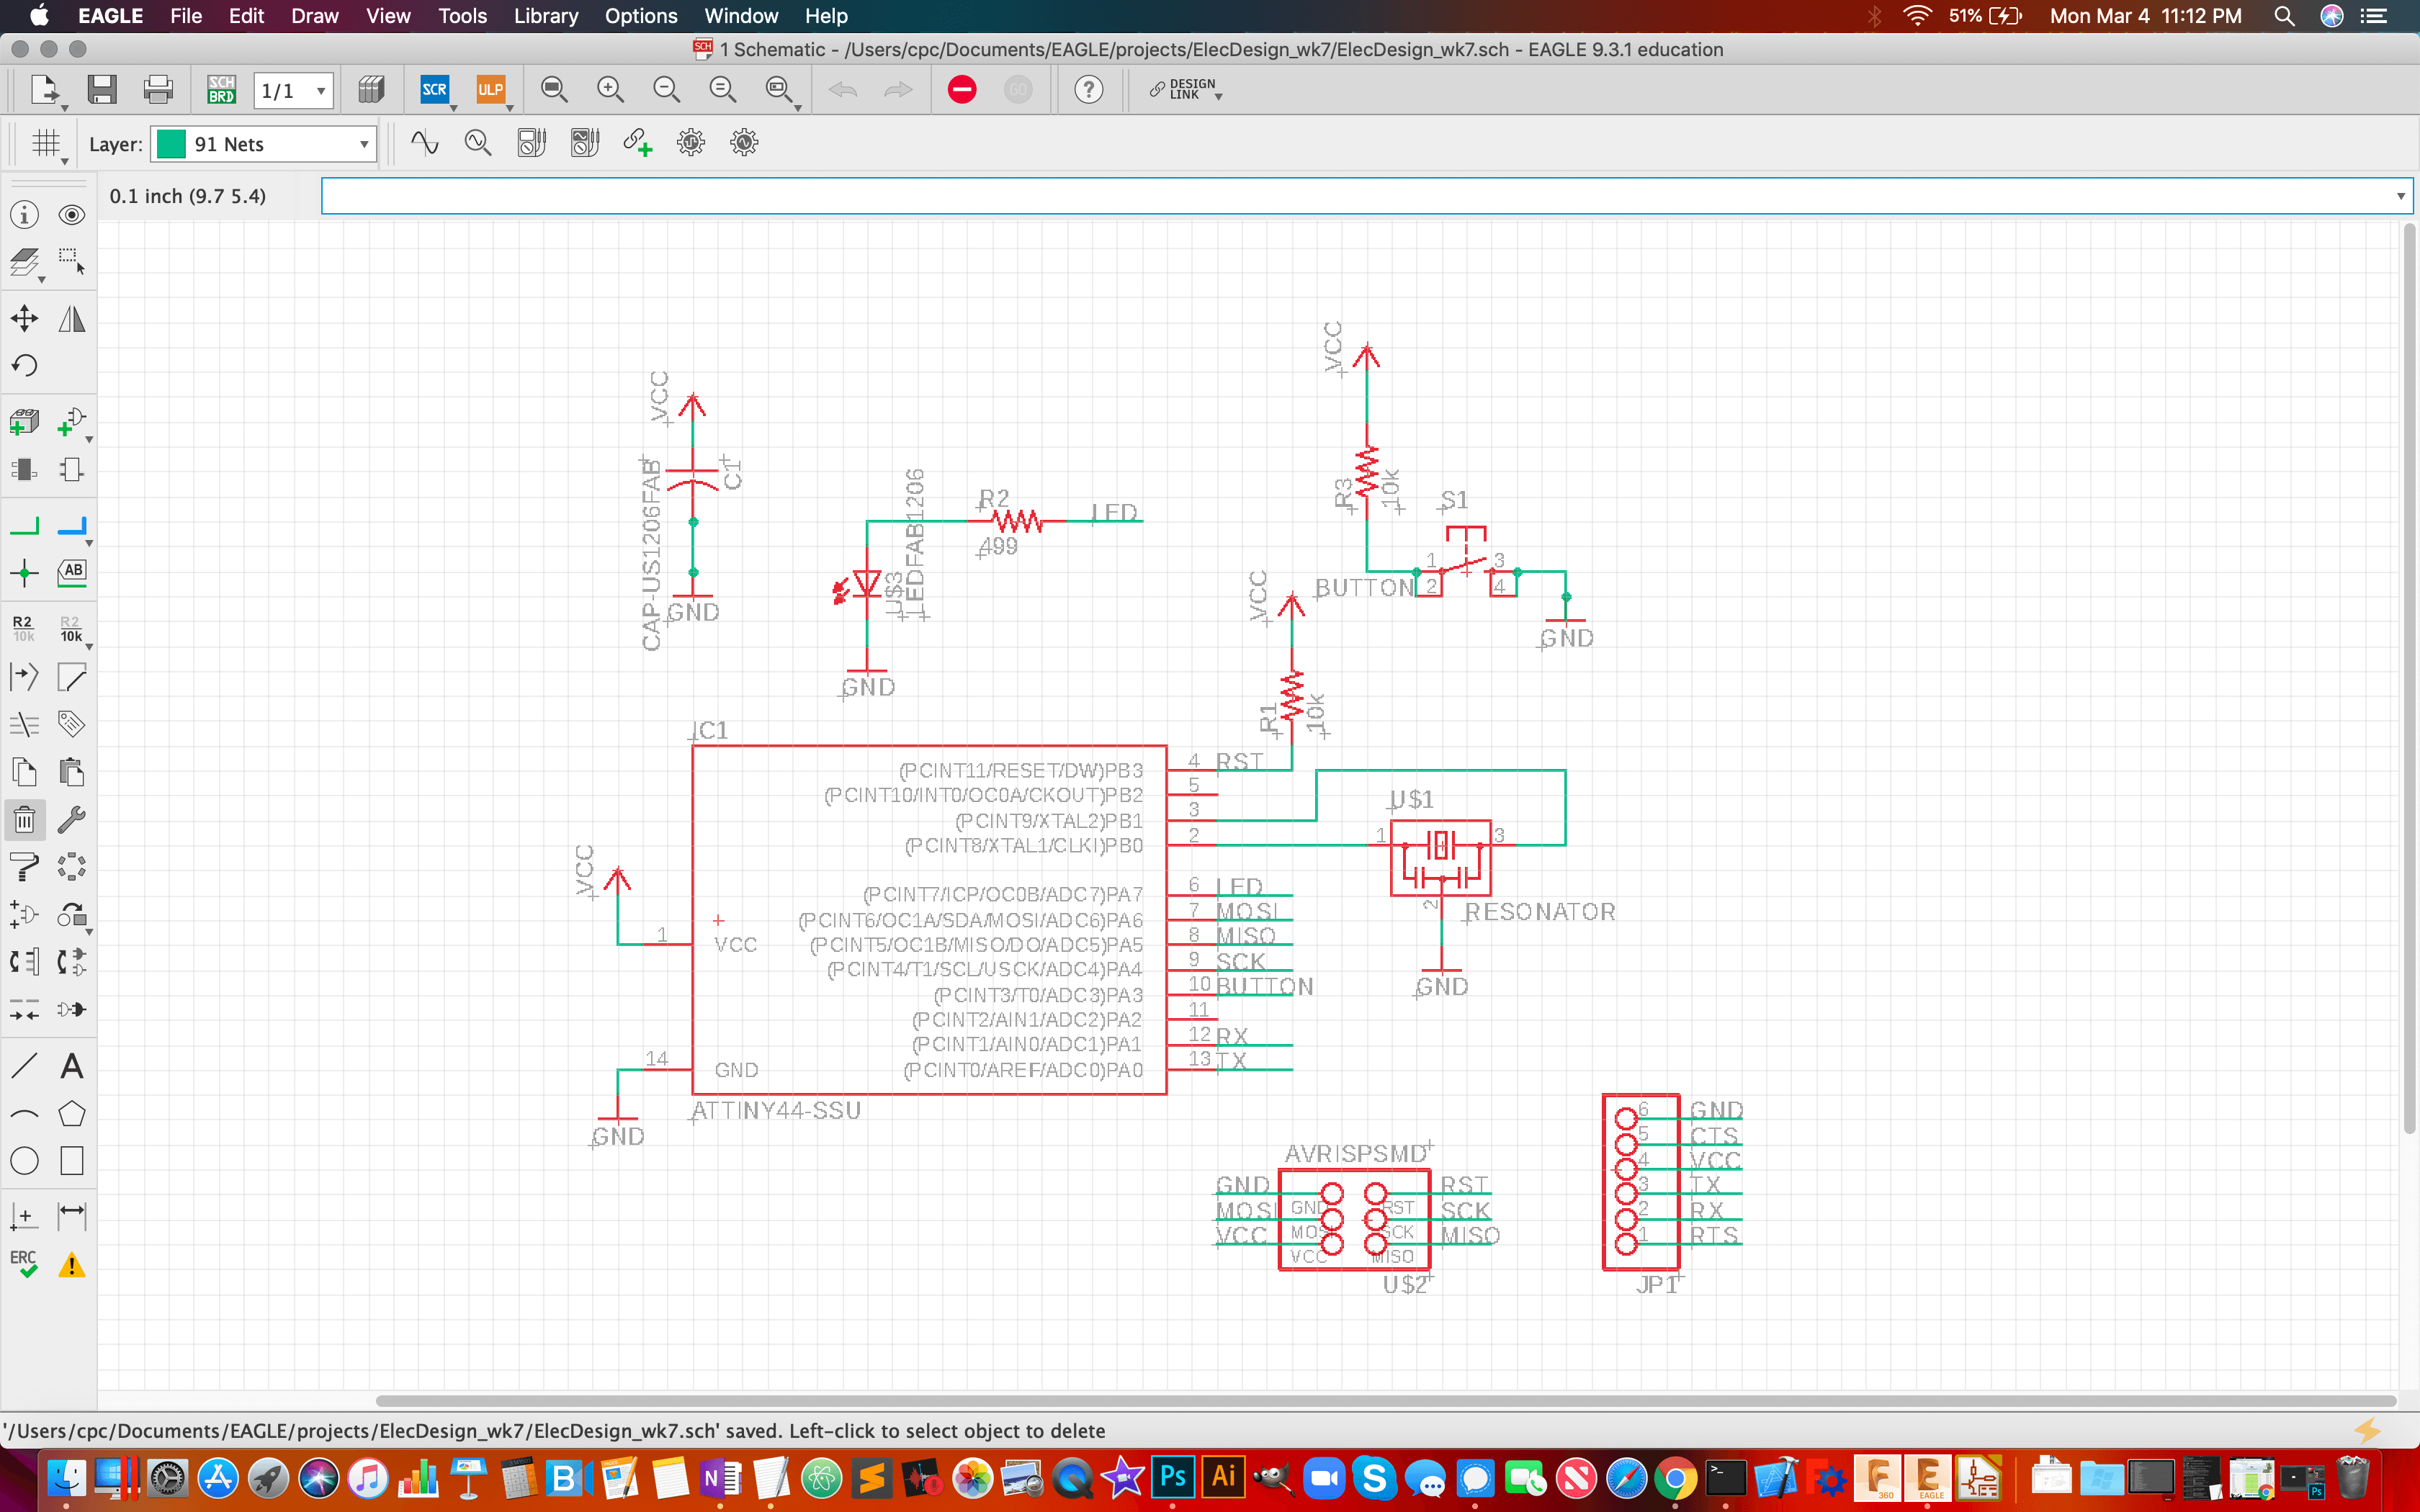Image resolution: width=2420 pixels, height=1512 pixels.
Task: Toggle the grid display settings icon
Action: pos(46,142)
